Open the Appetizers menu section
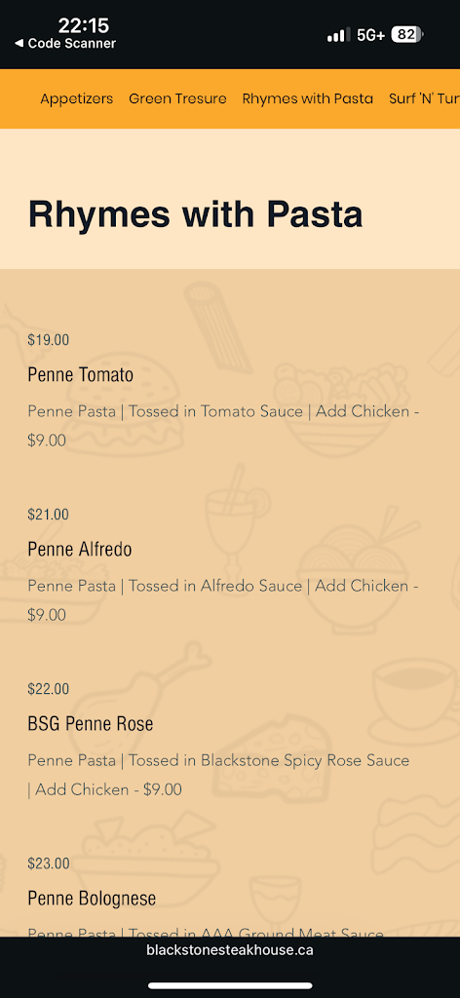Image resolution: width=460 pixels, height=998 pixels. click(76, 98)
